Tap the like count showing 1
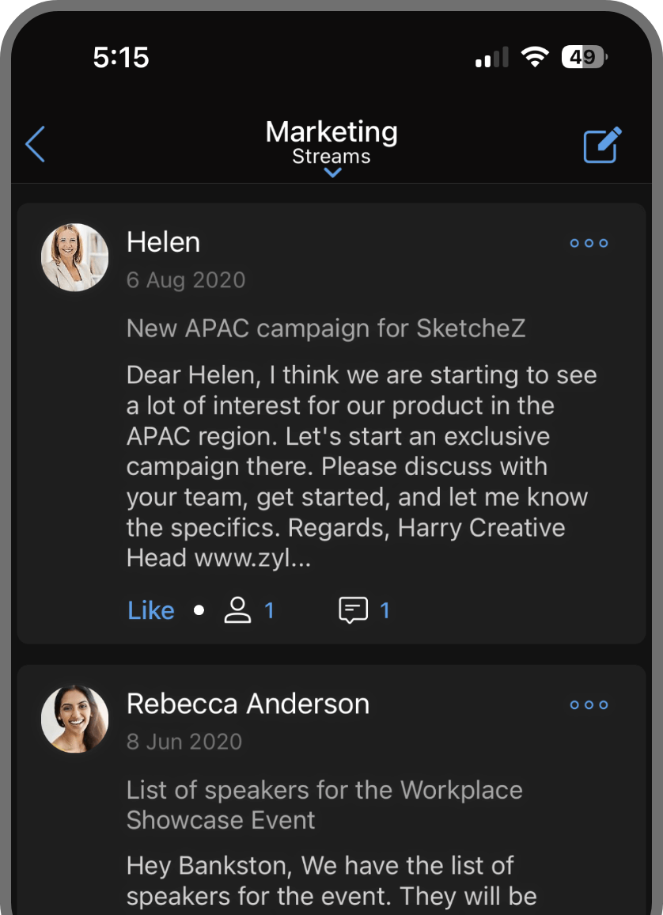 pos(270,609)
